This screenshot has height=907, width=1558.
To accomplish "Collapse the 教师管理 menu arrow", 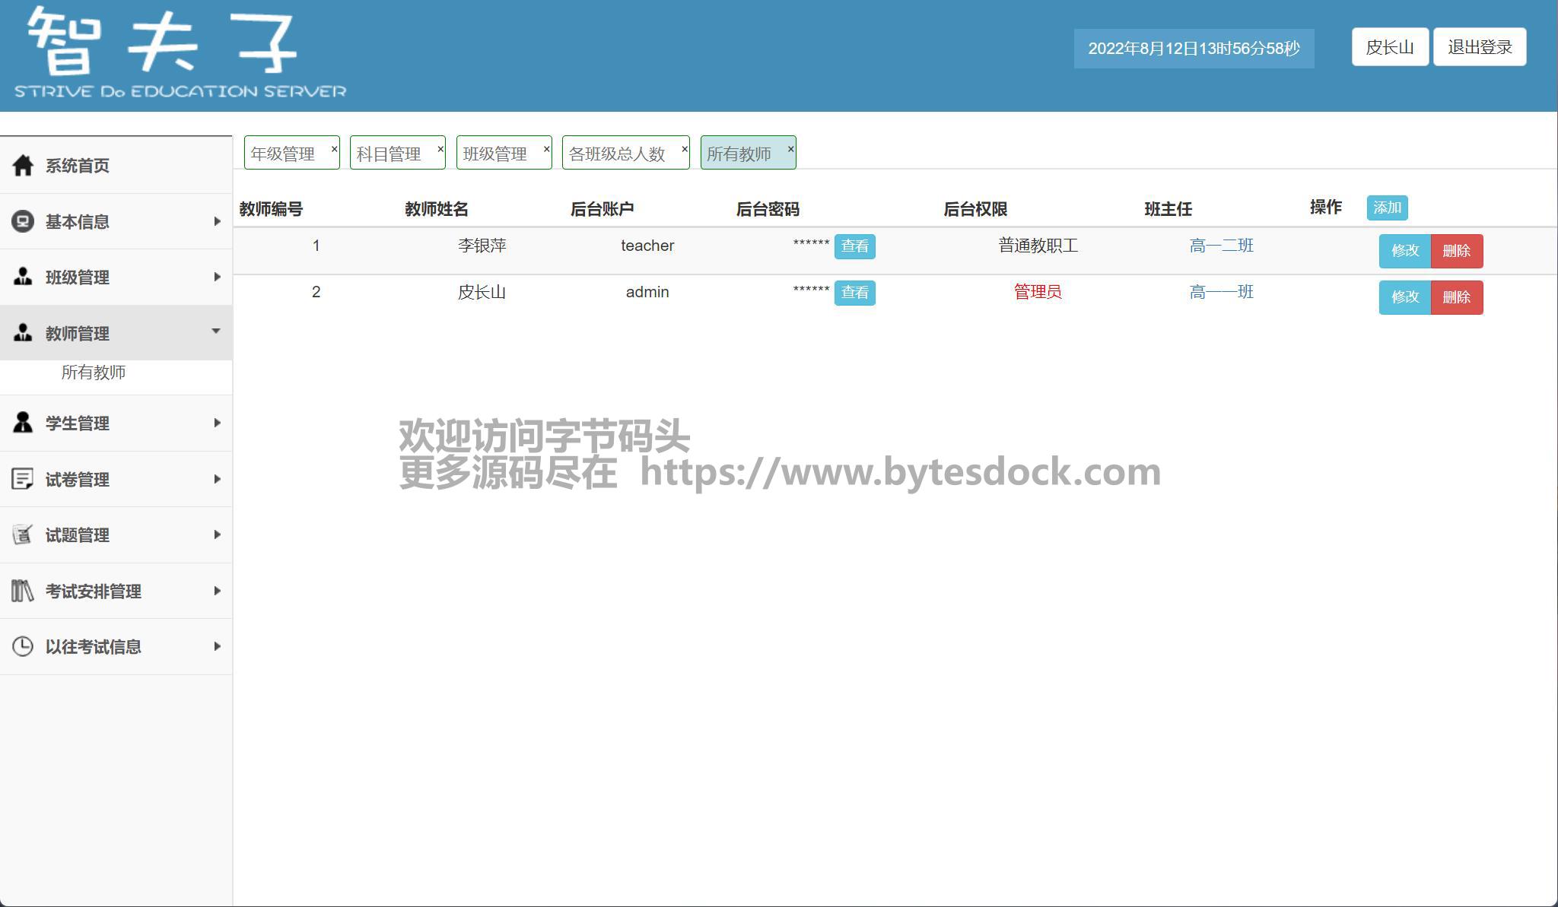I will [x=216, y=331].
